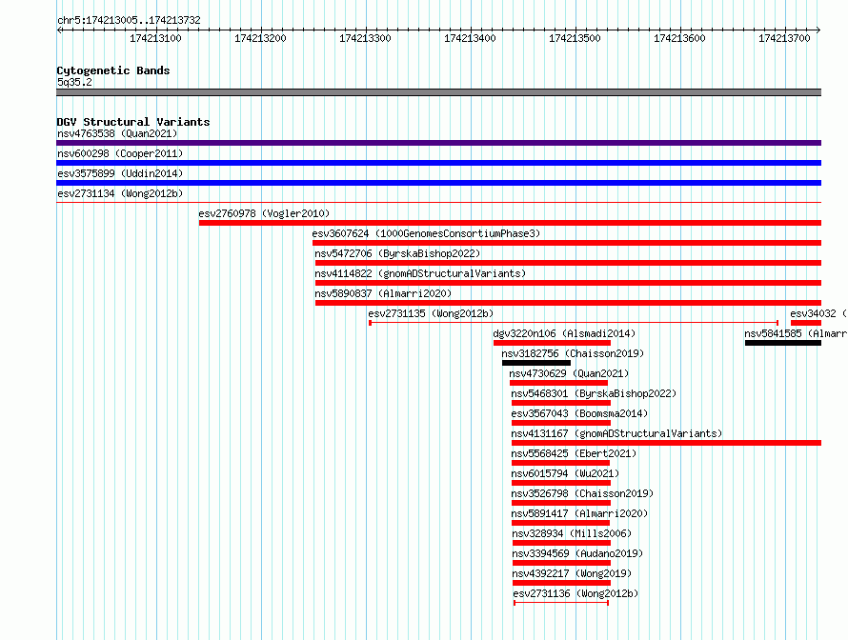Click the nsv5890837 (Almarri2020) label
This screenshot has height=640, width=848.
click(x=383, y=293)
